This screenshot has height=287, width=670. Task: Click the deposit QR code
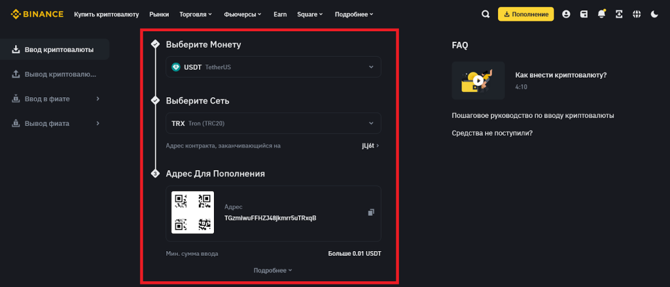point(192,212)
